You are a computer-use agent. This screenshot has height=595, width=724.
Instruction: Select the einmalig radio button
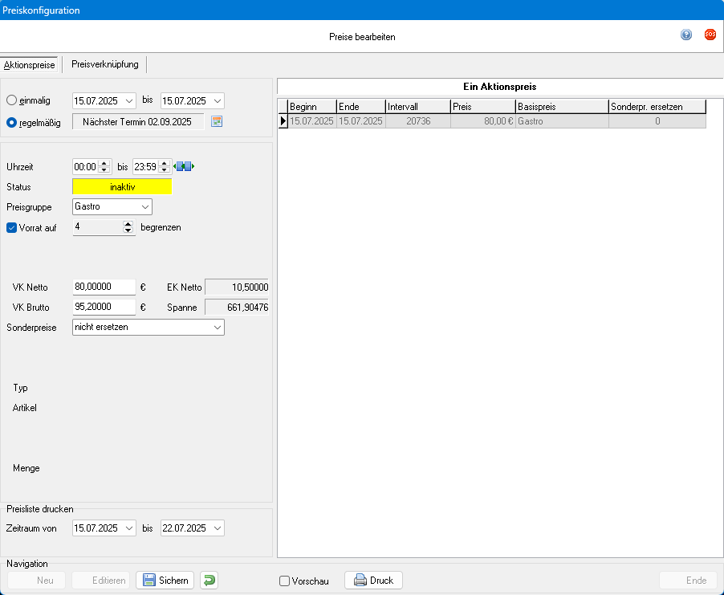click(x=11, y=100)
